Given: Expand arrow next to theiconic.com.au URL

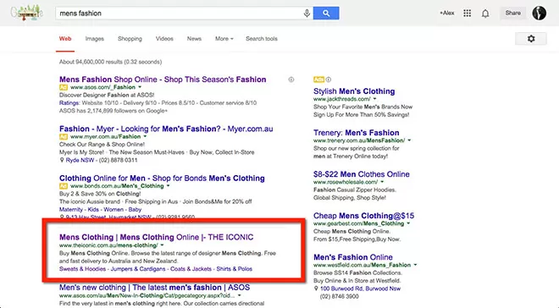Looking at the screenshot, I should point(163,245).
